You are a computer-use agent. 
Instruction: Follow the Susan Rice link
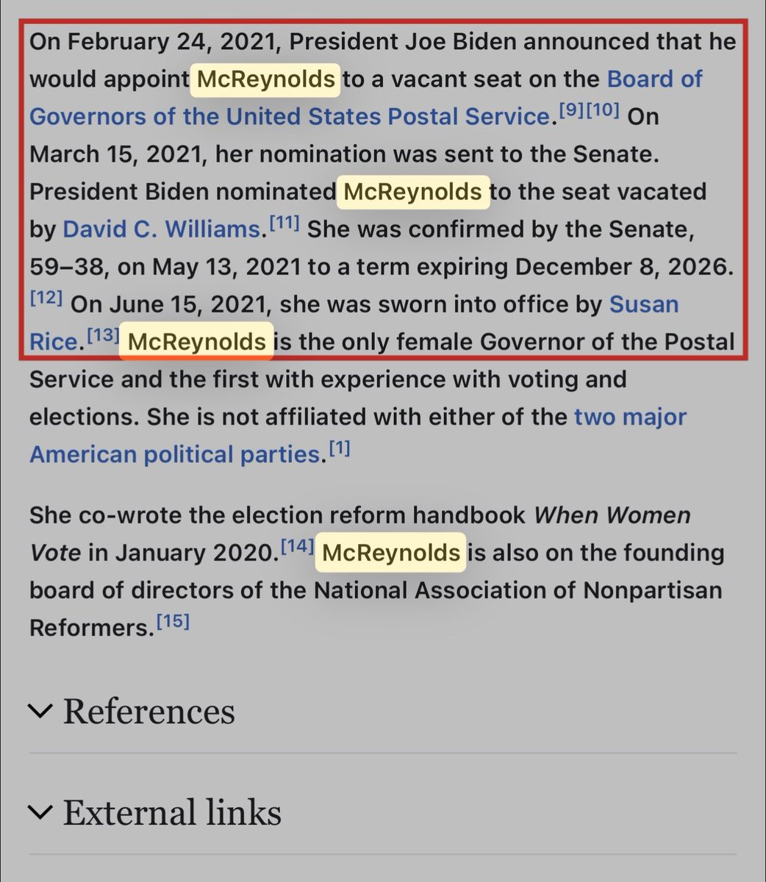point(644,304)
